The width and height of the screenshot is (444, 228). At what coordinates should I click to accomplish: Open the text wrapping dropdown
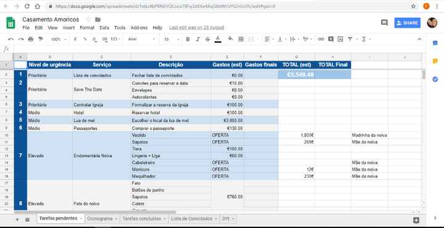point(294,39)
